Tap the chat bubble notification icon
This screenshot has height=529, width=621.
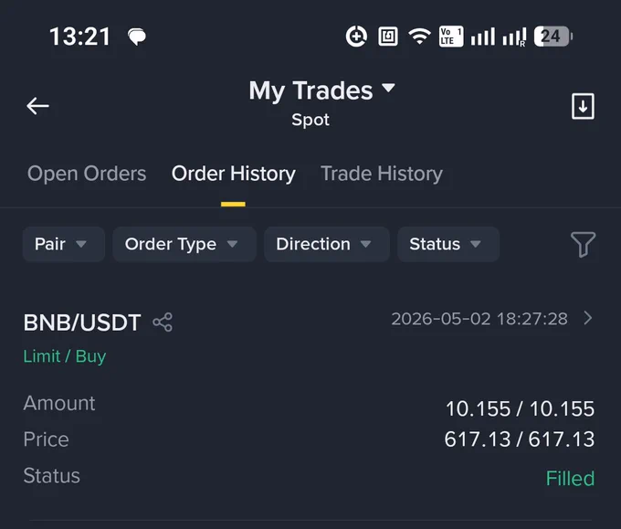click(137, 37)
